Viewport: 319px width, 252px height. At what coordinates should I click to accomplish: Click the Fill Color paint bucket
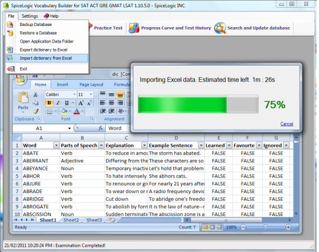(x=64, y=111)
